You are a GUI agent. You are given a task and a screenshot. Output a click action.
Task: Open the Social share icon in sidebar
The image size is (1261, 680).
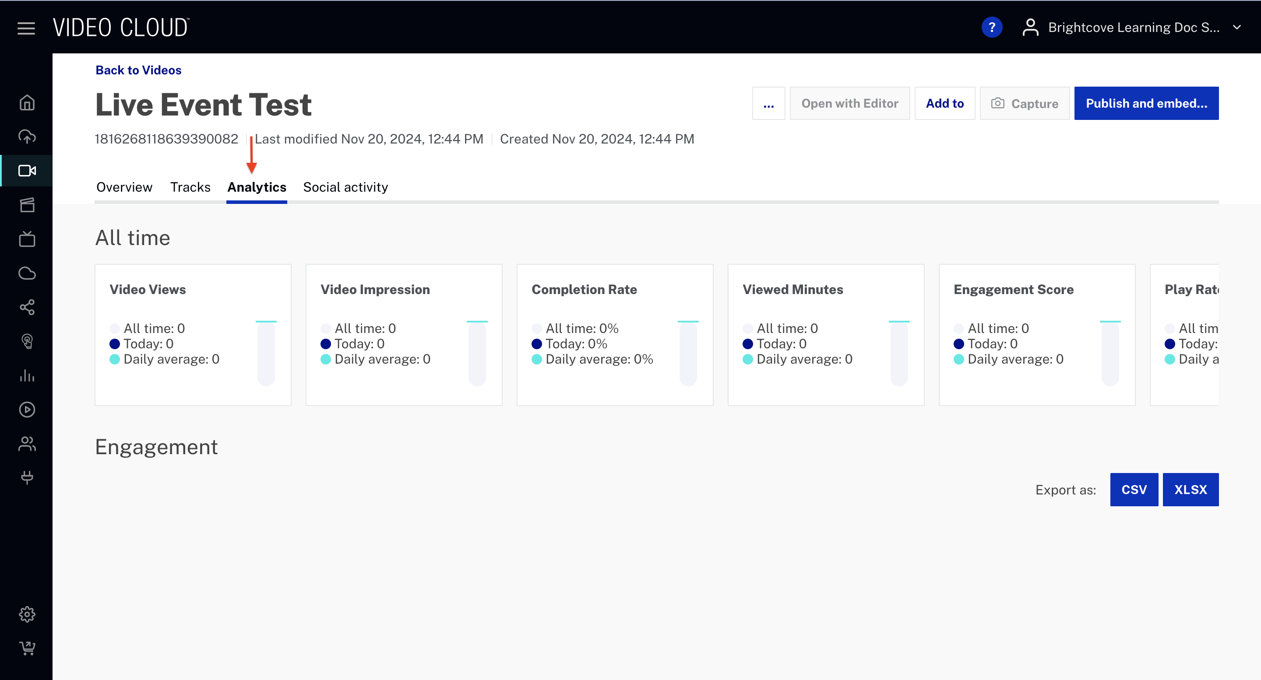(x=27, y=307)
